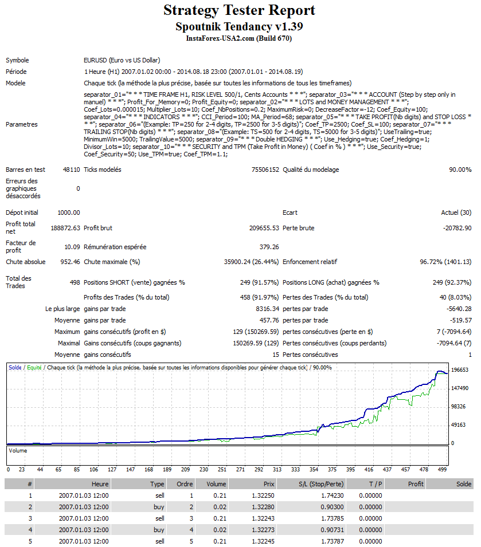
Task: Click the 'Equité' legend label in chart
Action: pyautogui.click(x=34, y=368)
